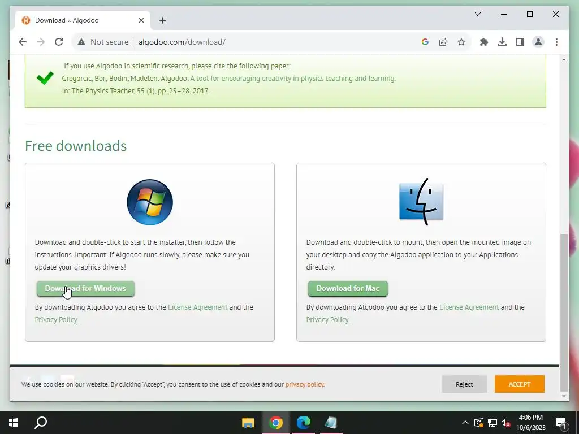
Task: Open taskbar search
Action: (x=41, y=423)
